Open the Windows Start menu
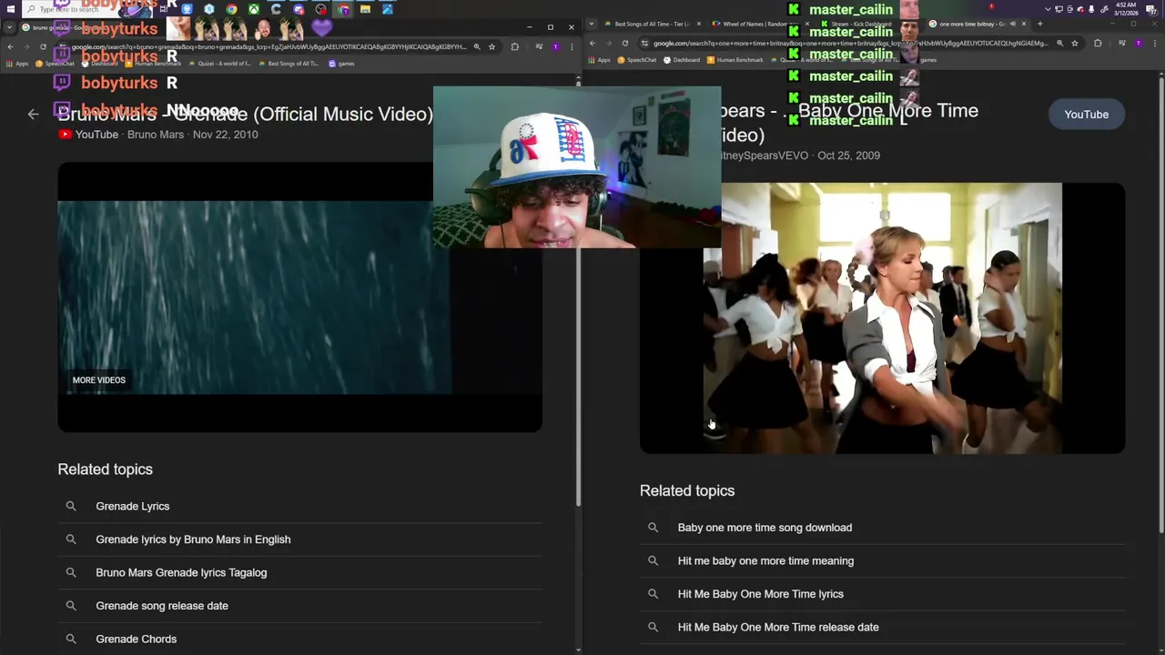1165x655 pixels. tap(11, 9)
